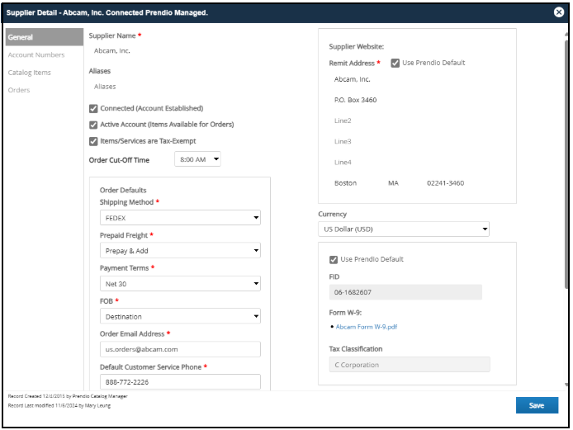Click the 02241-3460 zip code field
Image resolution: width=573 pixels, height=430 pixels.
point(446,183)
